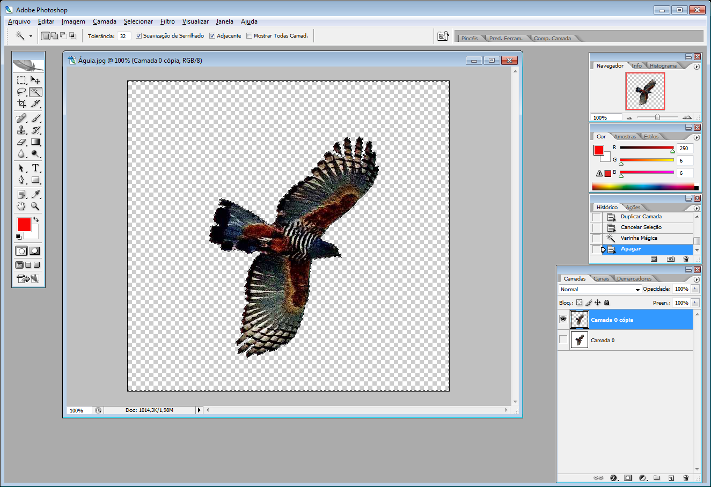
Task: Enable Mostrar Todas Camad. checkbox
Action: (249, 36)
